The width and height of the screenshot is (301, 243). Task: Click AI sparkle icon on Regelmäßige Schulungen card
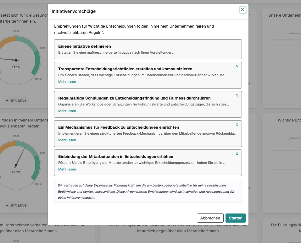pyautogui.click(x=237, y=95)
